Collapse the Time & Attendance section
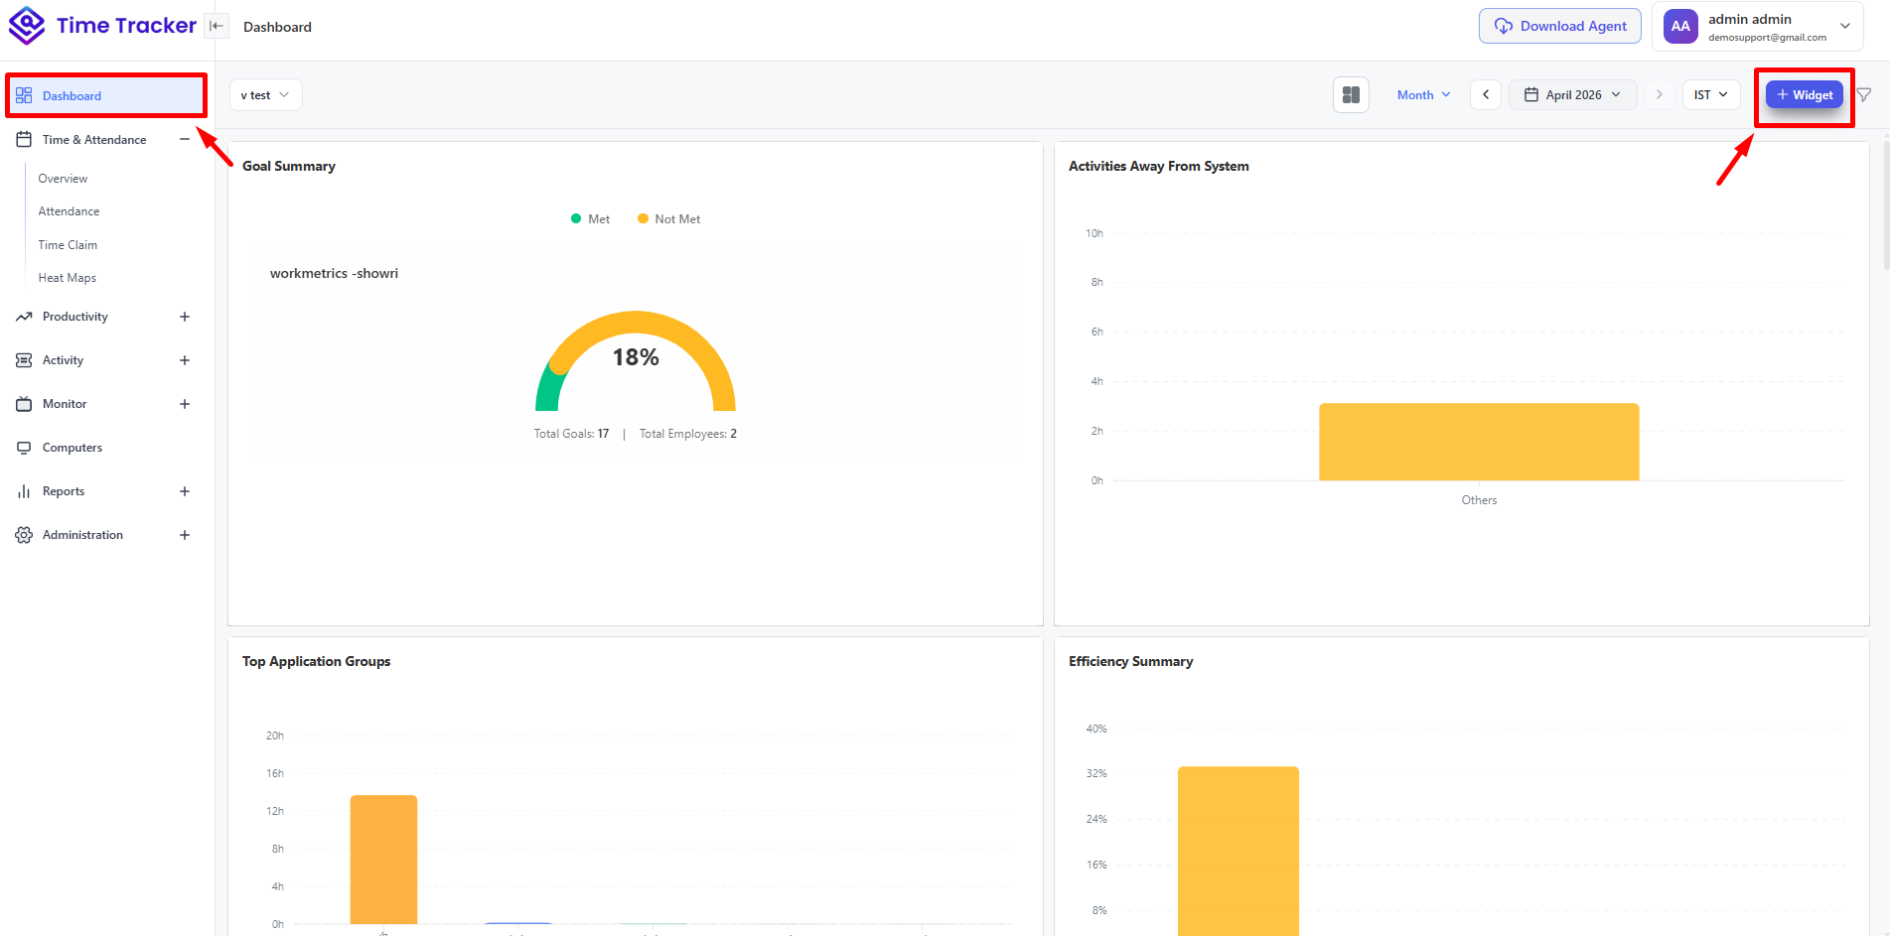 click(185, 140)
